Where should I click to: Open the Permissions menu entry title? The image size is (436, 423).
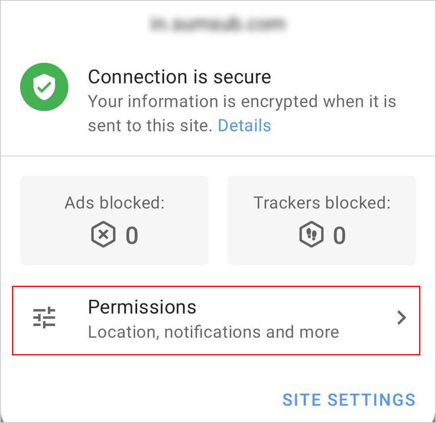point(142,307)
